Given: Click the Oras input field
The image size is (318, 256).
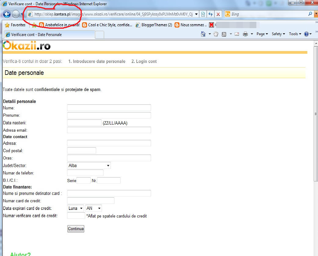Looking at the screenshot, I should click(109, 158).
